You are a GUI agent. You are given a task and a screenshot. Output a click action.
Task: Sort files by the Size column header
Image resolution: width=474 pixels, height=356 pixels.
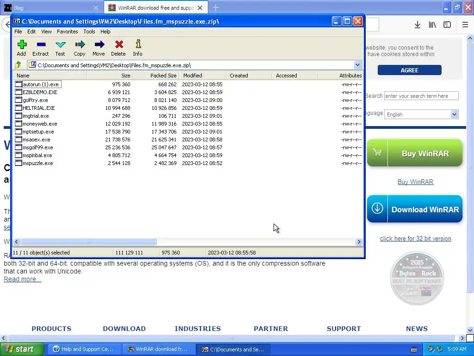pyautogui.click(x=110, y=76)
